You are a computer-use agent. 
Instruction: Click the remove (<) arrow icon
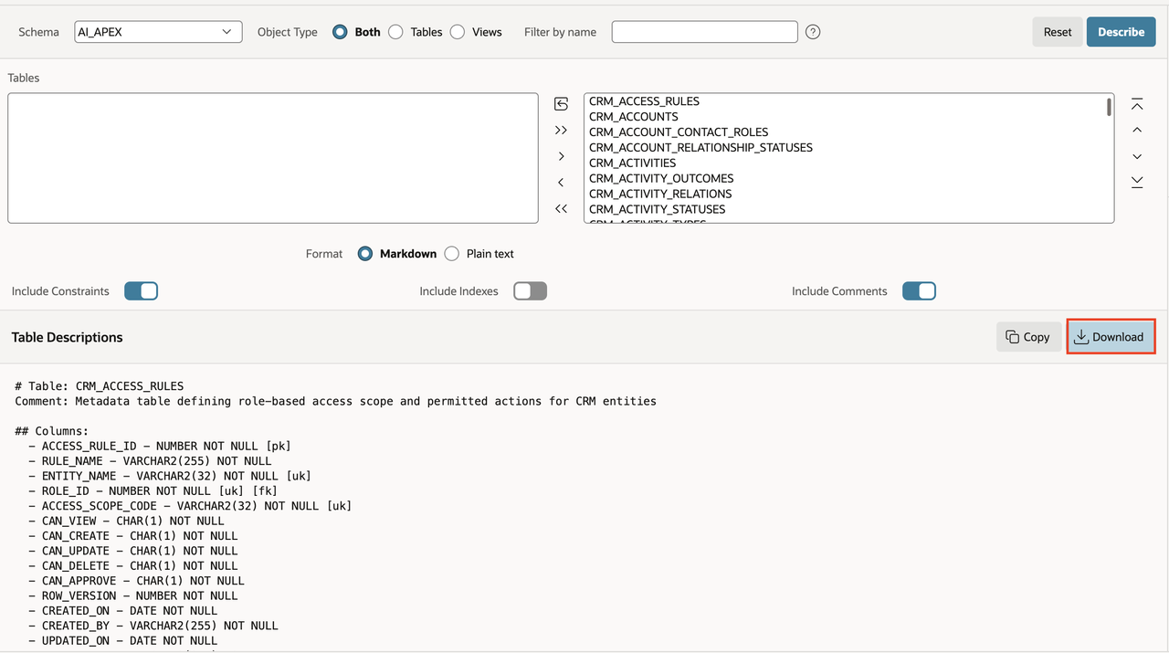click(561, 183)
